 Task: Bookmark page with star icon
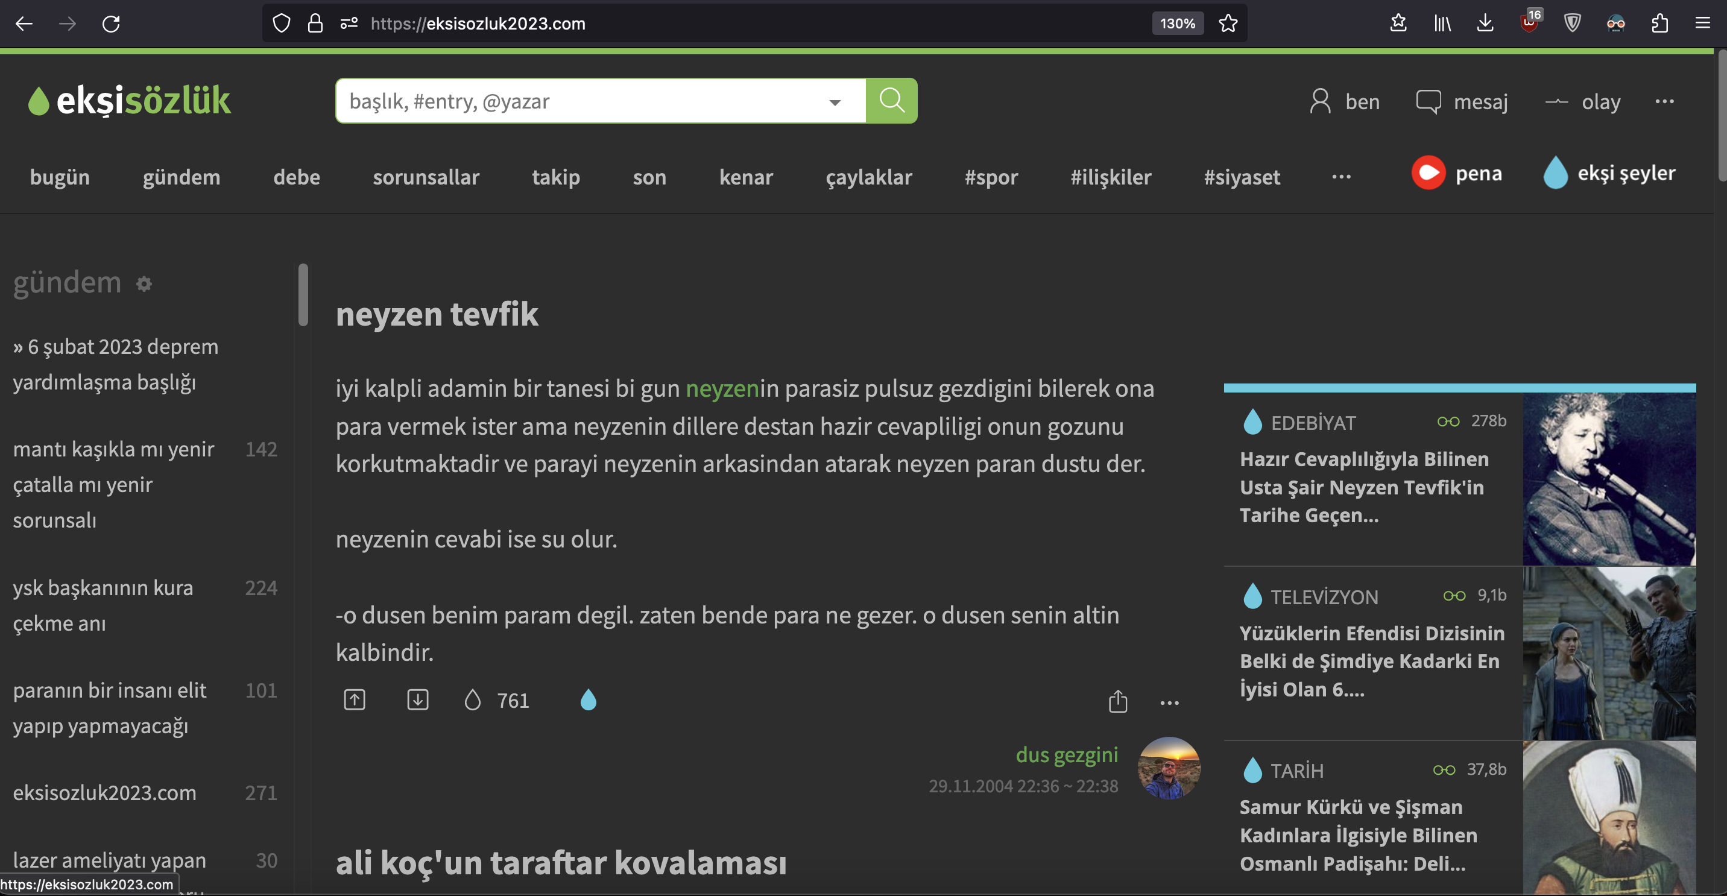(1228, 24)
